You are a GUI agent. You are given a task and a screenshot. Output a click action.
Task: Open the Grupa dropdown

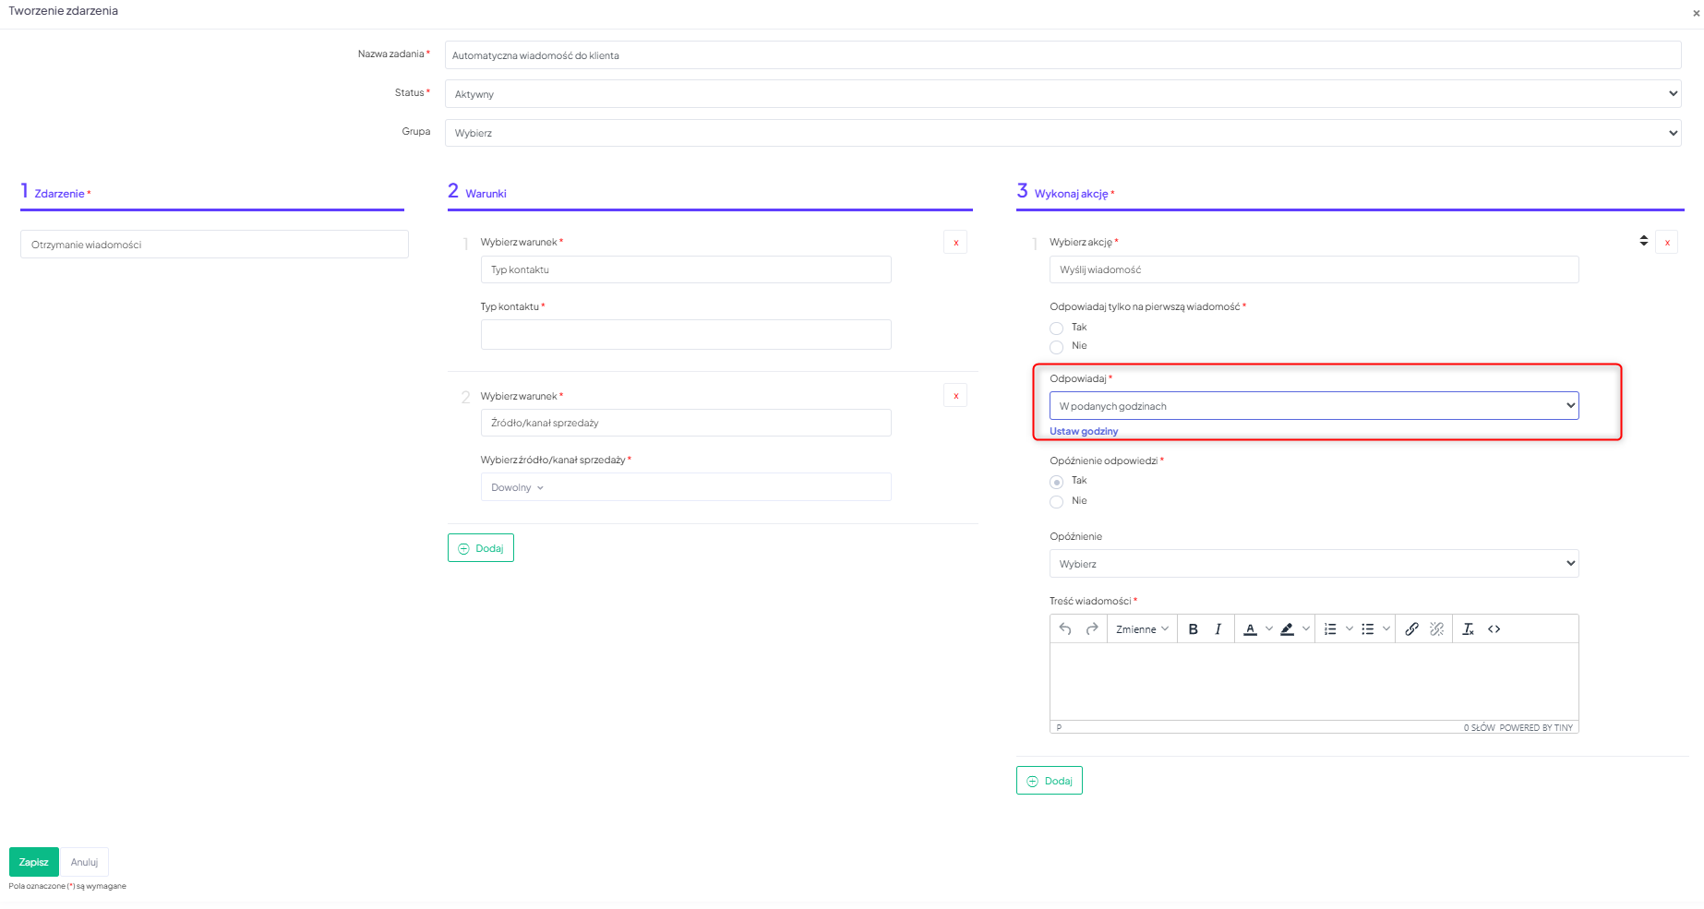[x=1062, y=133]
